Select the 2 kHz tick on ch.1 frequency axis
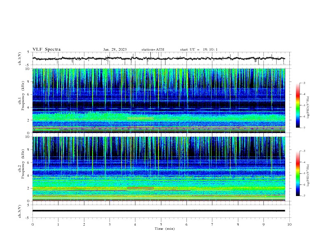Screen dimensions: 326x252 point(29,120)
